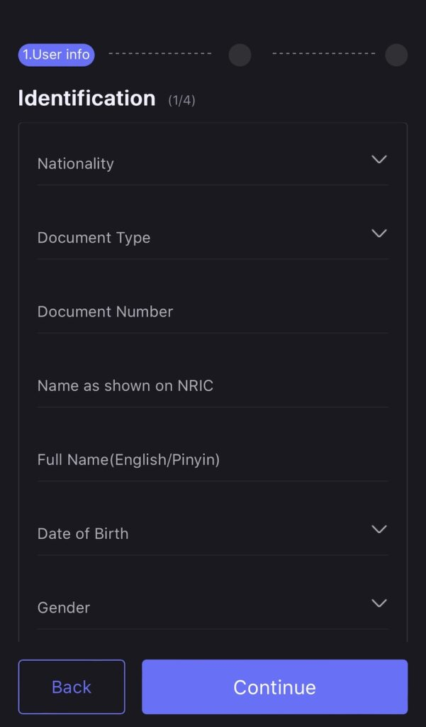
Task: Select the second step circle indicator
Action: (240, 55)
